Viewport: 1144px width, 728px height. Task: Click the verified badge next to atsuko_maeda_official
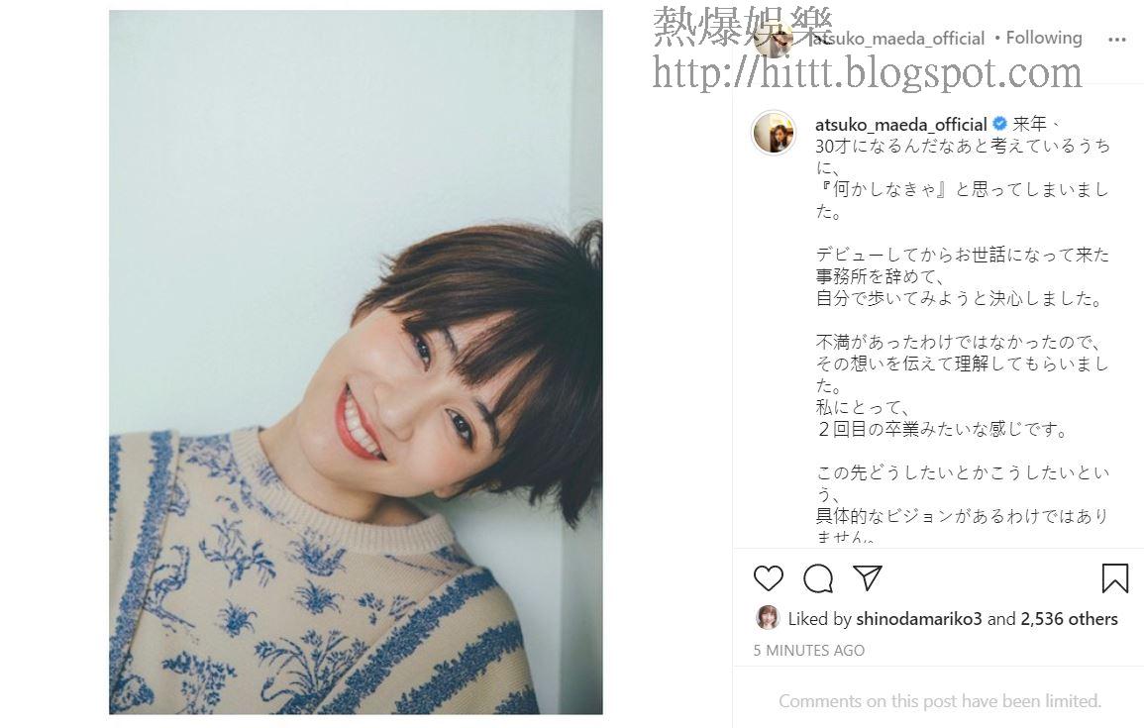[999, 124]
